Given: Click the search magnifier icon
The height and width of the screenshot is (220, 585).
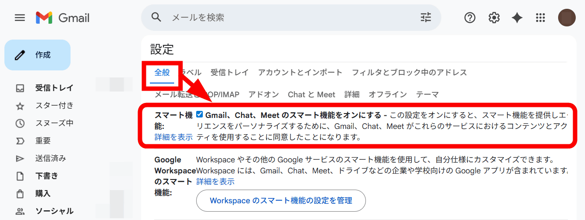Looking at the screenshot, I should coord(156,17).
